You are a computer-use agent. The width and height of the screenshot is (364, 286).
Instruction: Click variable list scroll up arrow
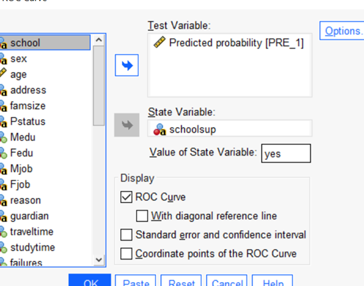[x=99, y=40]
